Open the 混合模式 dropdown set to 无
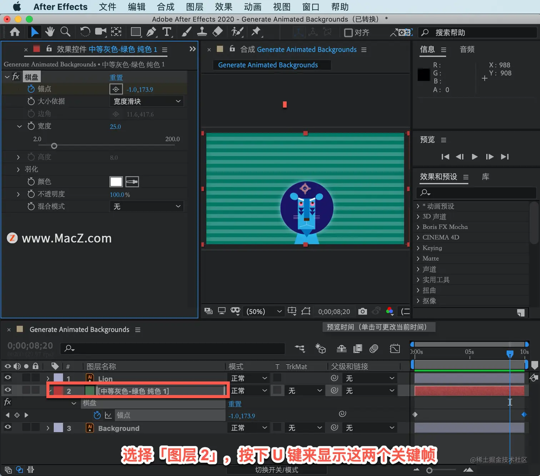 point(146,207)
